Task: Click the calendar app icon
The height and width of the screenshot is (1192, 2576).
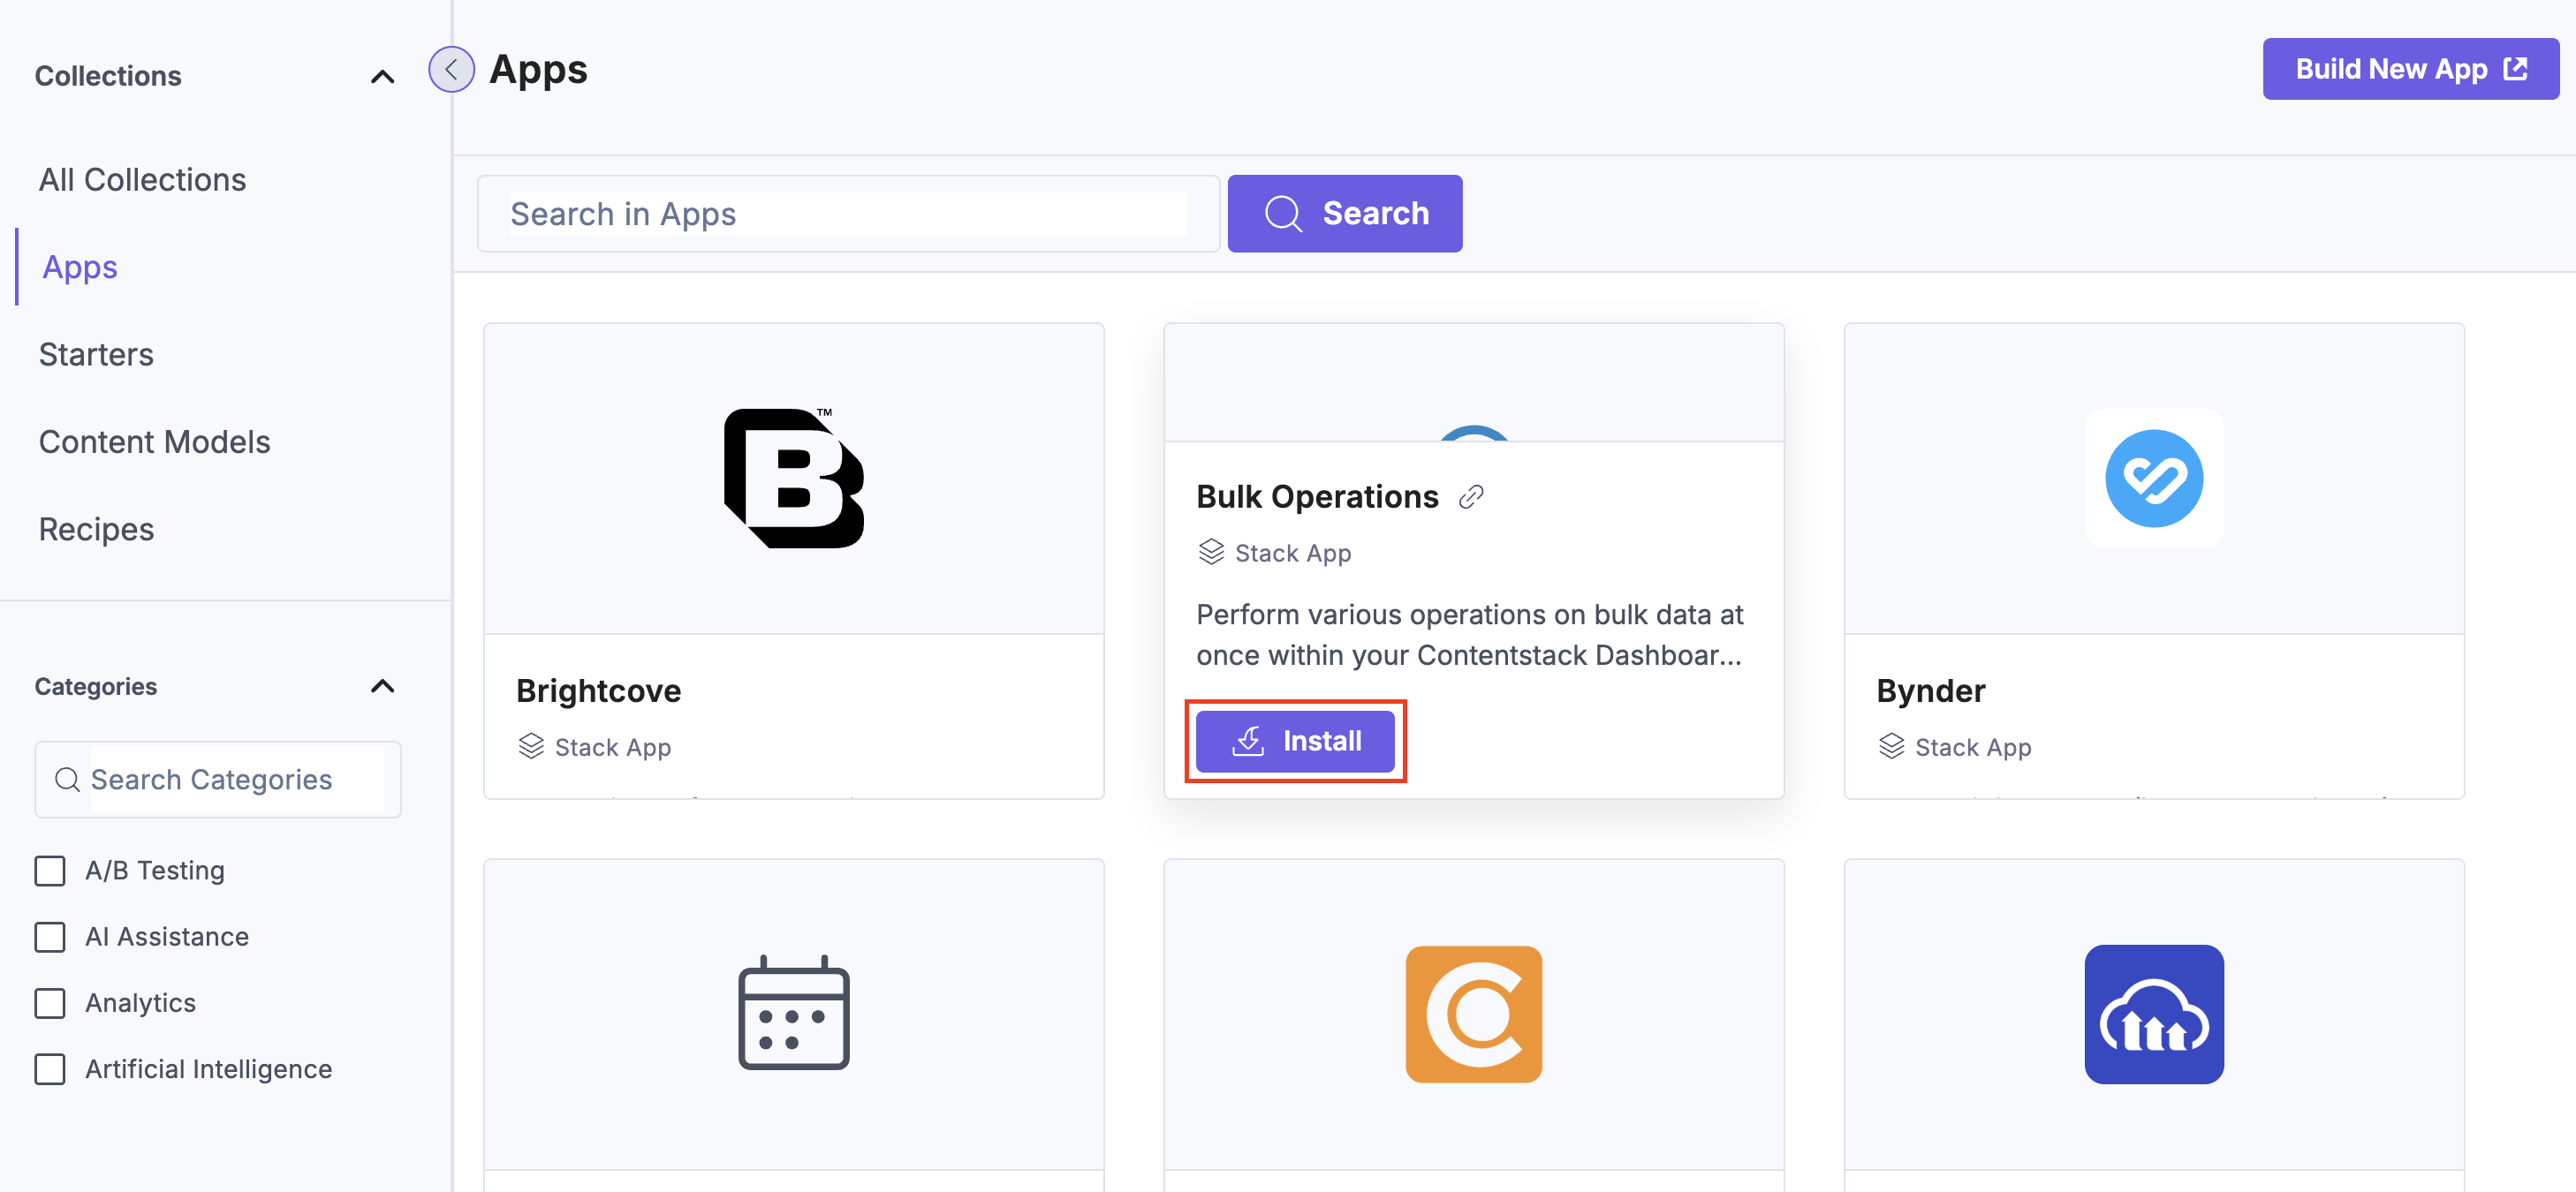Action: point(794,1012)
